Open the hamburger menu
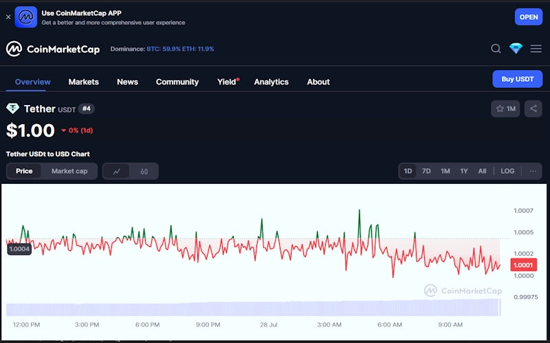The width and height of the screenshot is (550, 343). click(536, 49)
